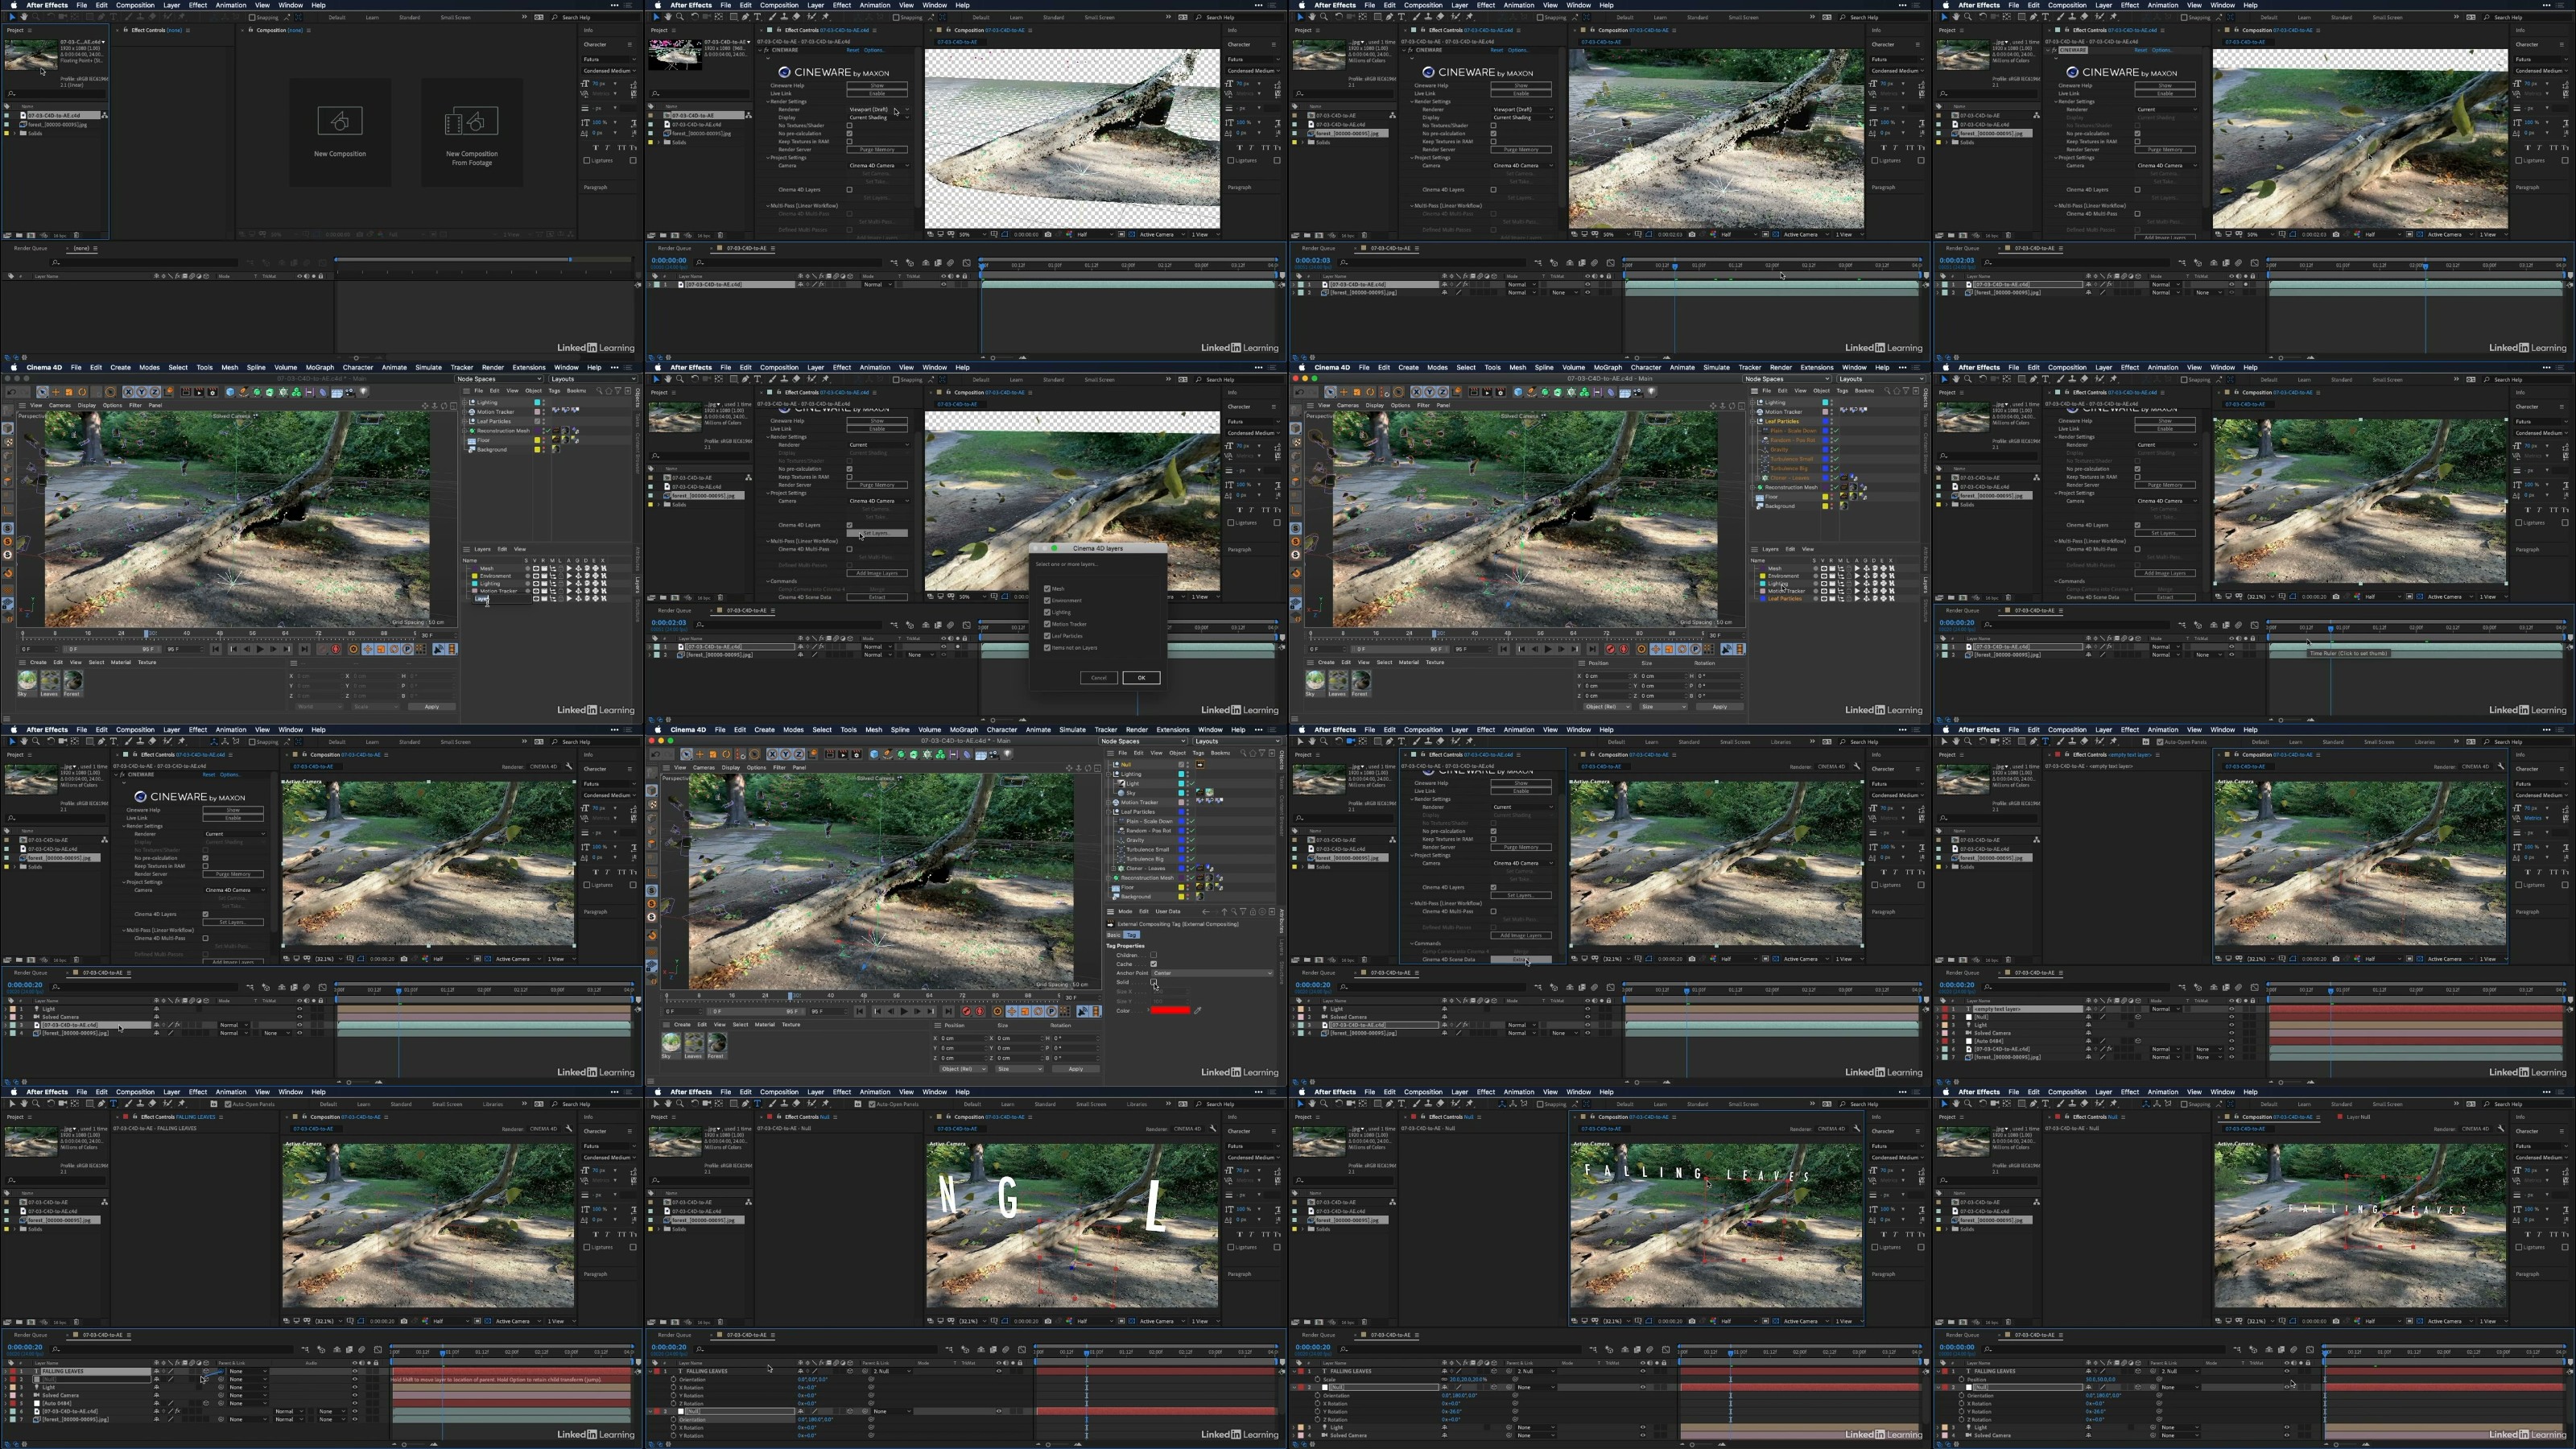
Task: Click new folder icon in Composition (none) frame
Action: click(21, 235)
